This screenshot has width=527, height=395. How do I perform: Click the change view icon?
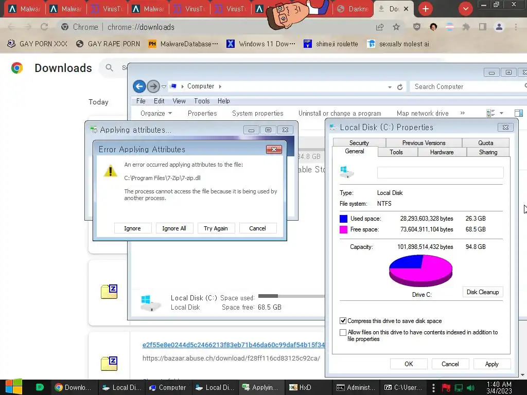coord(490,113)
